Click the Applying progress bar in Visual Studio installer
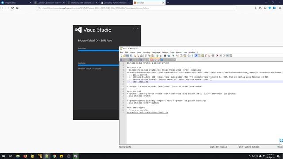 (x=98, y=65)
